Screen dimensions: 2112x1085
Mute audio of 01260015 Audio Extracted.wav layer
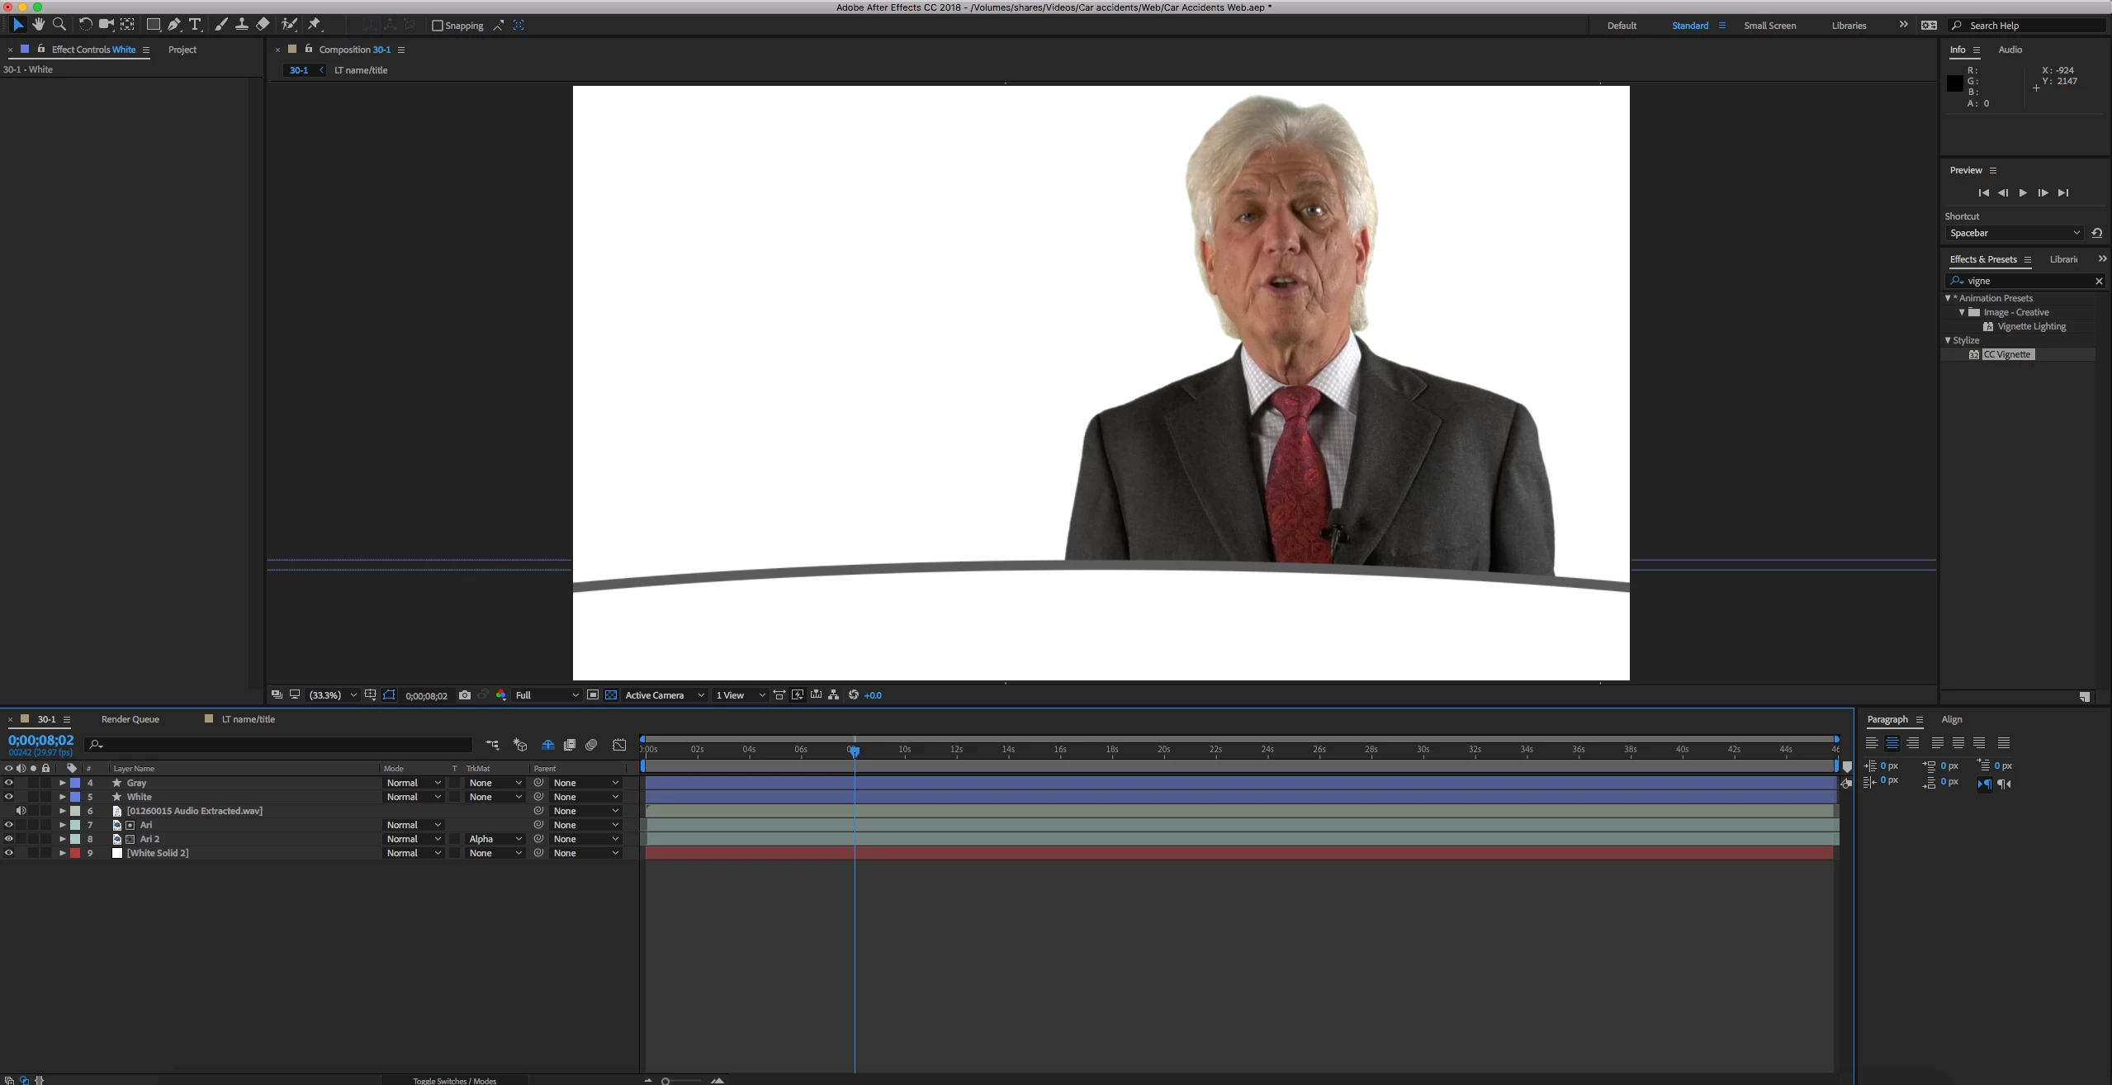pyautogui.click(x=21, y=811)
